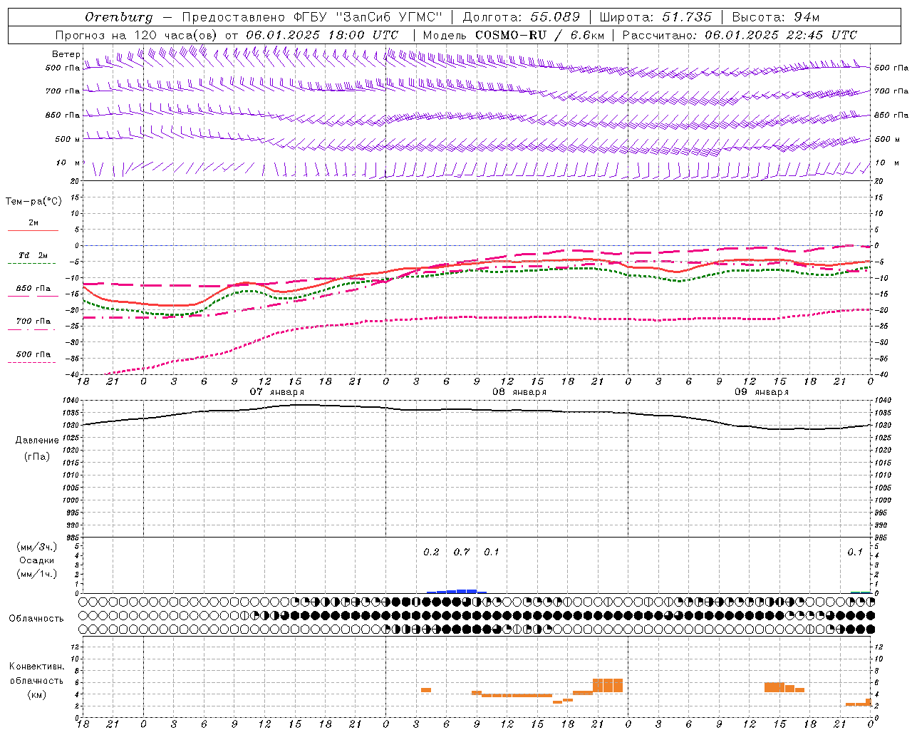This screenshot has height=730, width=912.
Task: Click the 09 января date label
Action: (x=762, y=392)
